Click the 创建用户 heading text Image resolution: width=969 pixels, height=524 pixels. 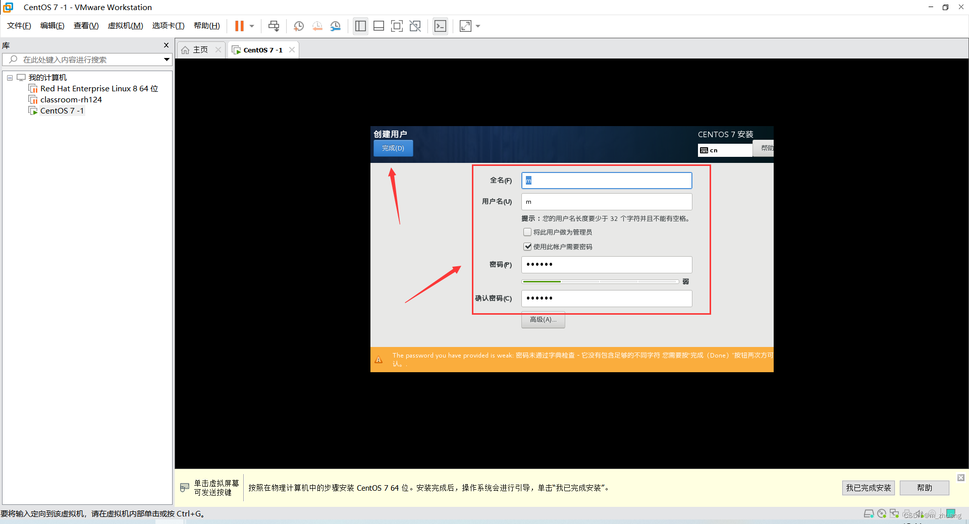pyautogui.click(x=390, y=134)
